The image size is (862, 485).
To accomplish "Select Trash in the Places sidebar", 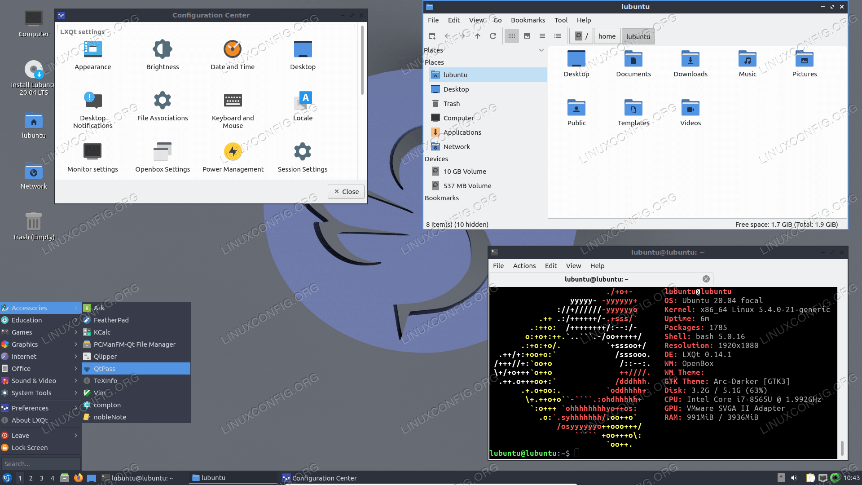I will tap(488, 104).
